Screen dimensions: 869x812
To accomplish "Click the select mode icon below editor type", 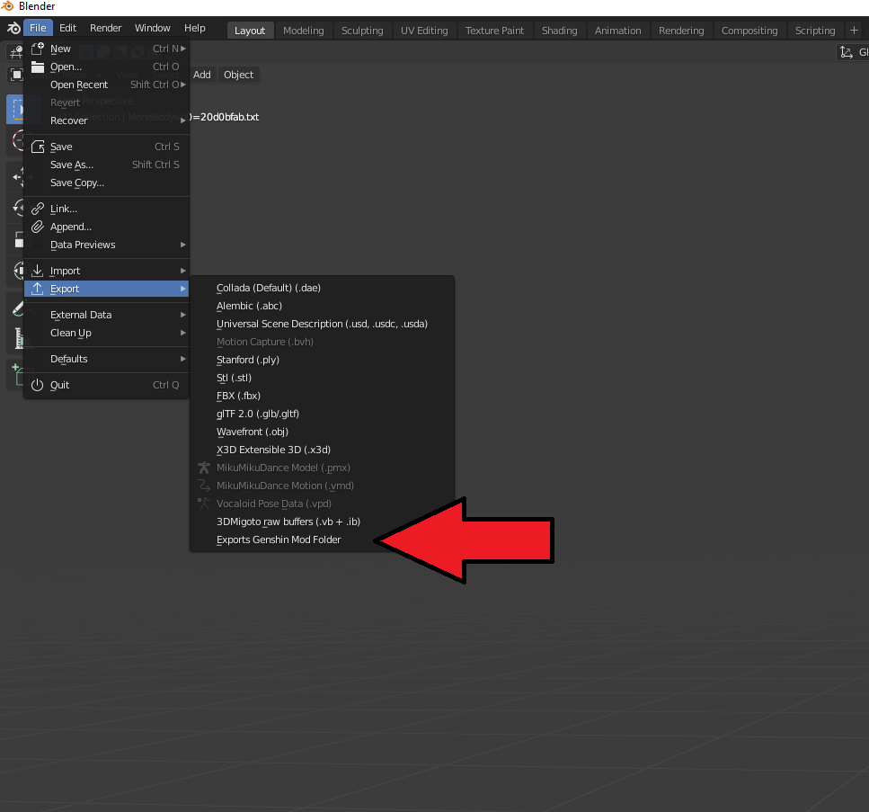I will [15, 75].
